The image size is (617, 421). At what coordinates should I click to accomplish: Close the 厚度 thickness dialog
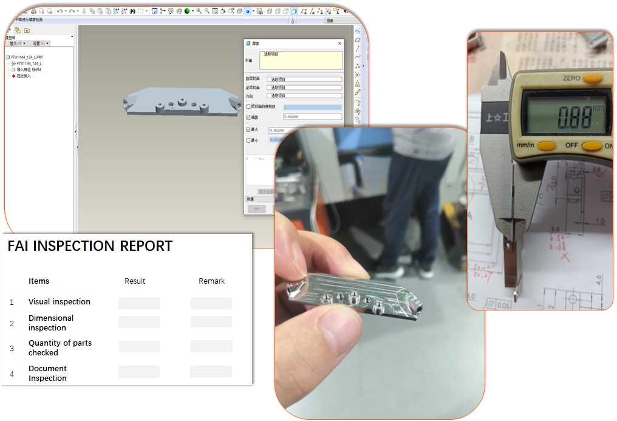339,43
